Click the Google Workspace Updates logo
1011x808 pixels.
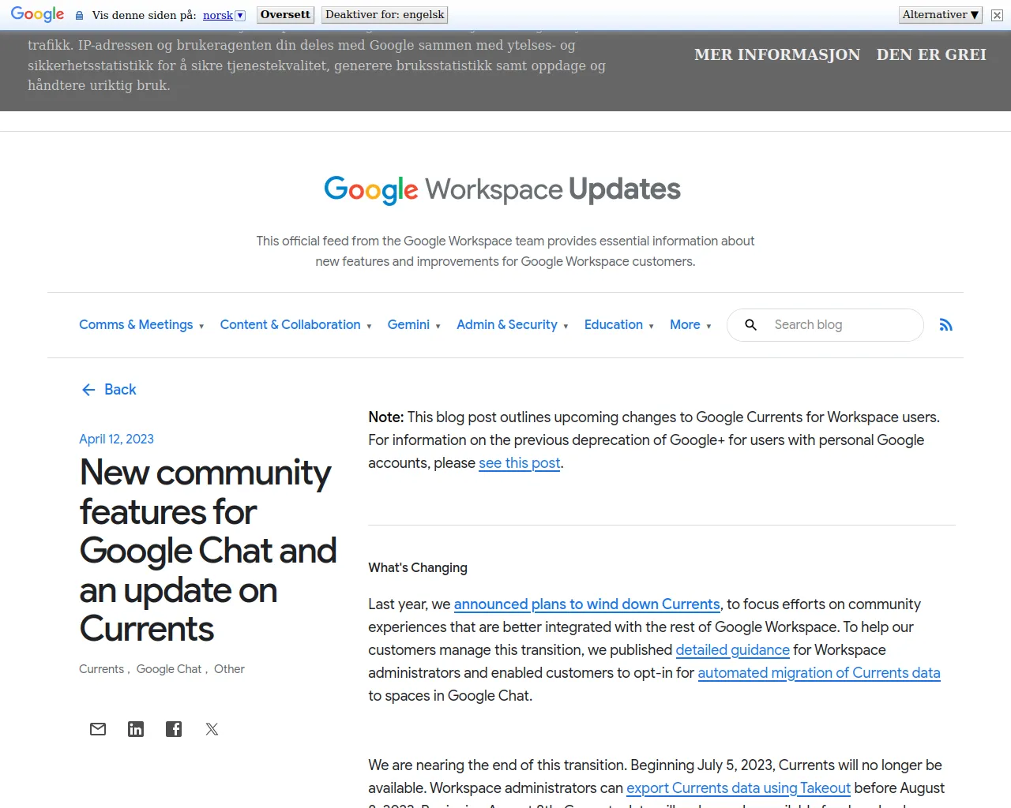[502, 189]
